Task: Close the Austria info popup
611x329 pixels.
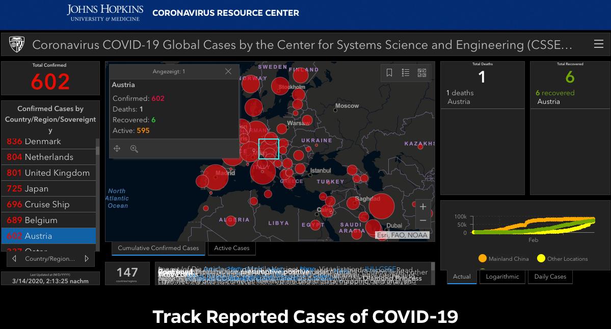Action: point(228,71)
